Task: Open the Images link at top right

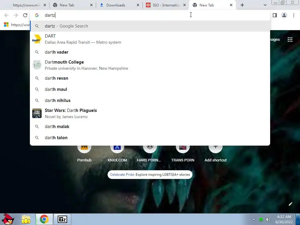Action: pos(275,40)
